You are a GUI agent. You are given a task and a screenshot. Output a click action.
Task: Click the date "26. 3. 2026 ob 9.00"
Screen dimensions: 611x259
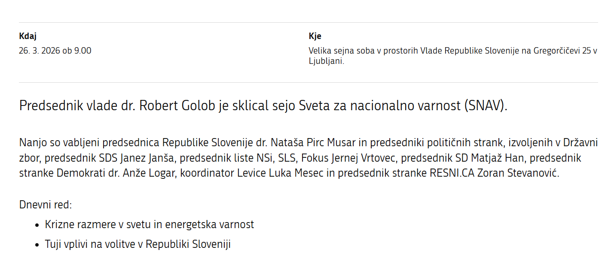pyautogui.click(x=55, y=51)
